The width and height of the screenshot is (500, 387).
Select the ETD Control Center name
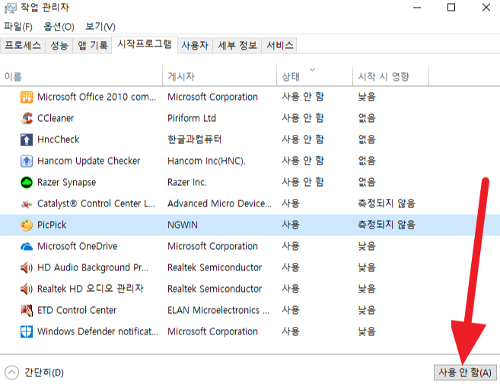point(77,310)
